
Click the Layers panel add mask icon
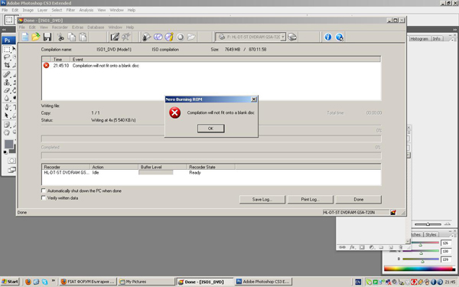coord(362,247)
